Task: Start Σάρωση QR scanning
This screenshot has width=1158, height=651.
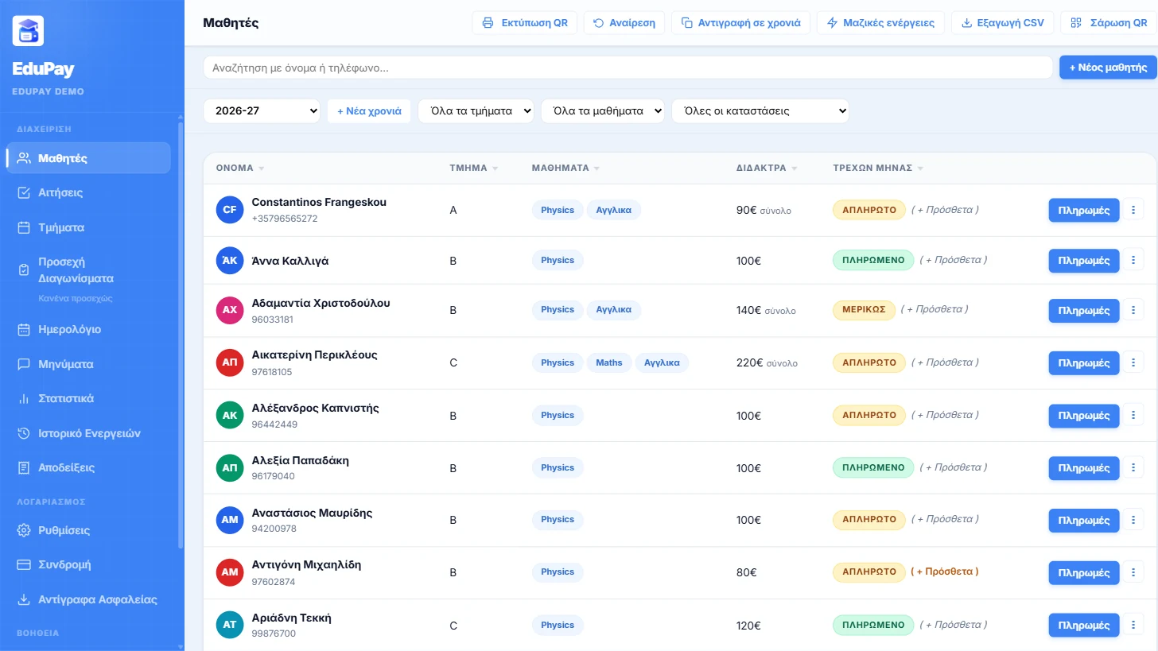Action: [x=1109, y=22]
